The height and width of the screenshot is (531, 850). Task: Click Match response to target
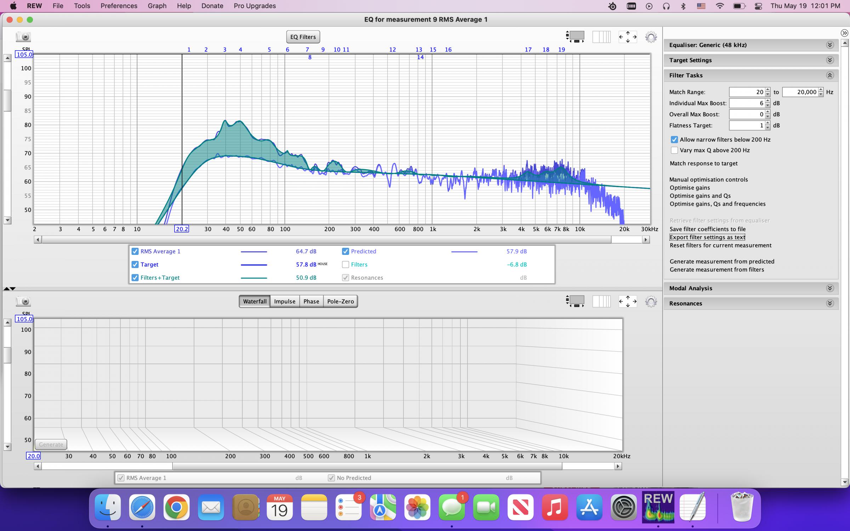703,163
